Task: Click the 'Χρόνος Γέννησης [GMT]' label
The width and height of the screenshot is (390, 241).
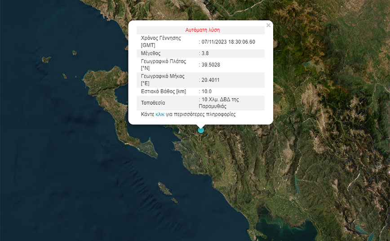Action: point(161,42)
